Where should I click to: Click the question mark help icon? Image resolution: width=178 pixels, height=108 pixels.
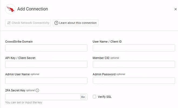coord(56,23)
